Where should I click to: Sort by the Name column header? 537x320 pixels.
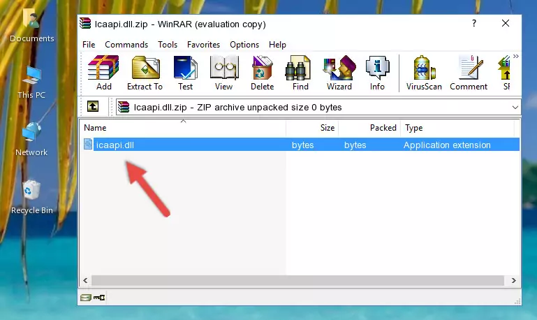pyautogui.click(x=183, y=128)
